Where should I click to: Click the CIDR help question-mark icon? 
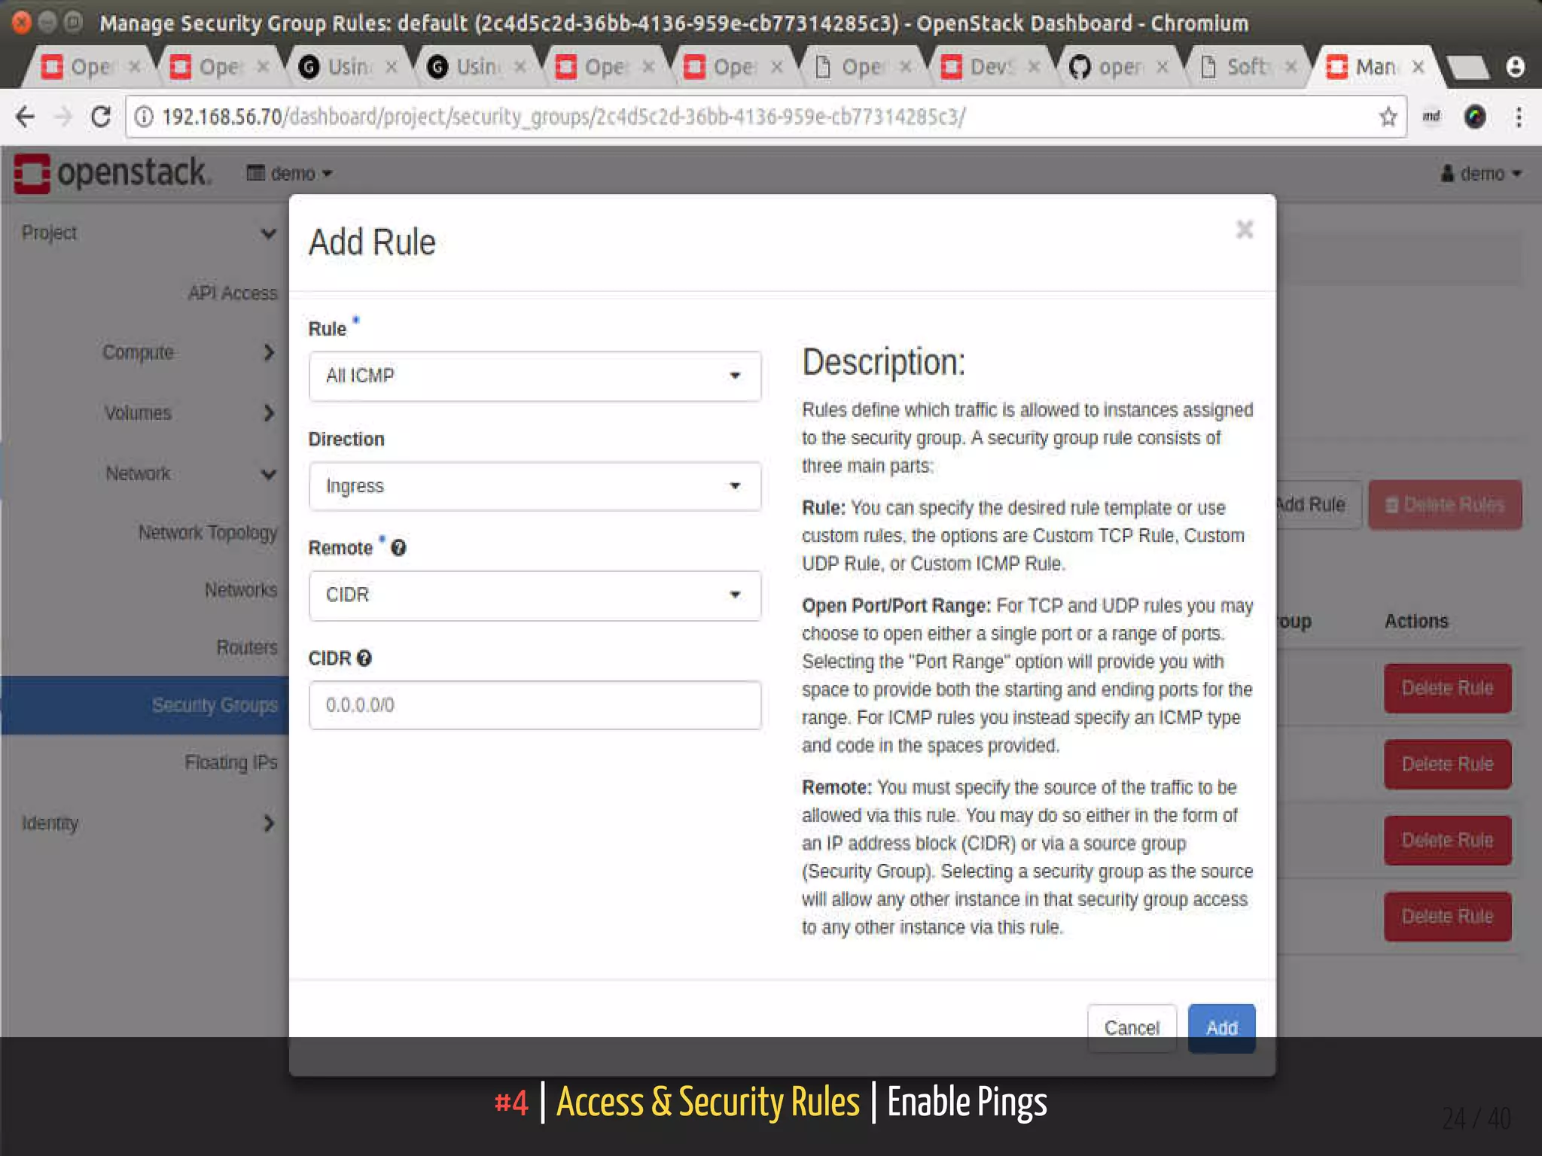[364, 659]
